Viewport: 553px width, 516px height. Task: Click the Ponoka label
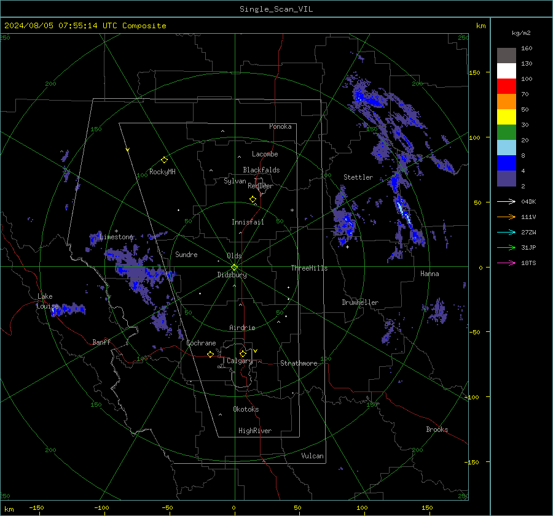[x=280, y=126]
